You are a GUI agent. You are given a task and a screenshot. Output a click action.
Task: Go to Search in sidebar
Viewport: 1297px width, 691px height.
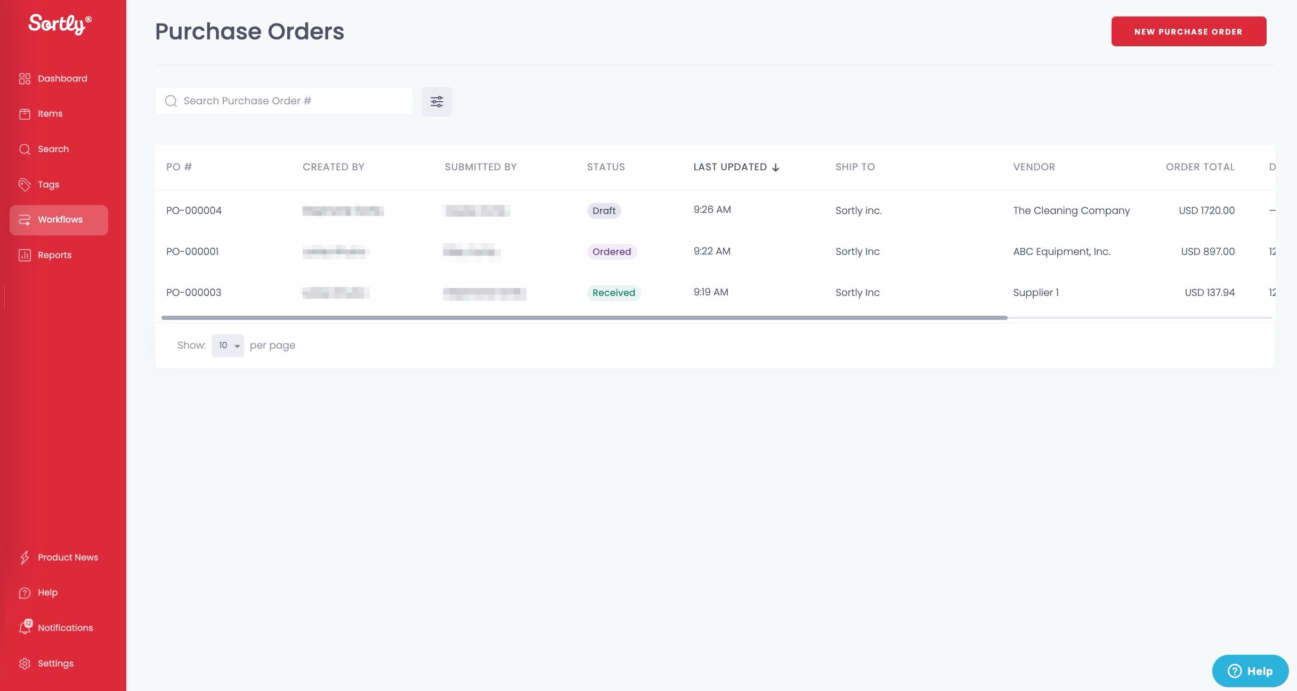[53, 149]
